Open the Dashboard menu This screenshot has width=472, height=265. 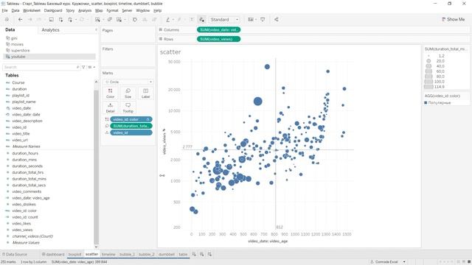tap(53, 10)
